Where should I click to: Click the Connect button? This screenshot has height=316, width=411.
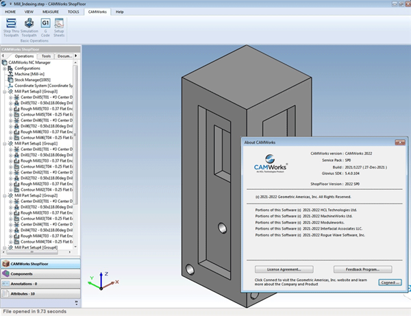point(390,282)
